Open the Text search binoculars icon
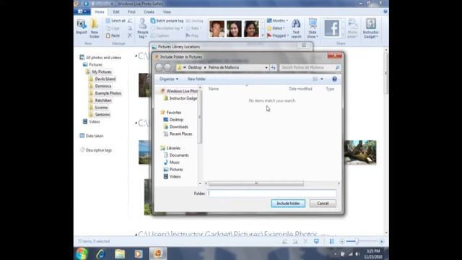462x260 pixels. coord(296,29)
